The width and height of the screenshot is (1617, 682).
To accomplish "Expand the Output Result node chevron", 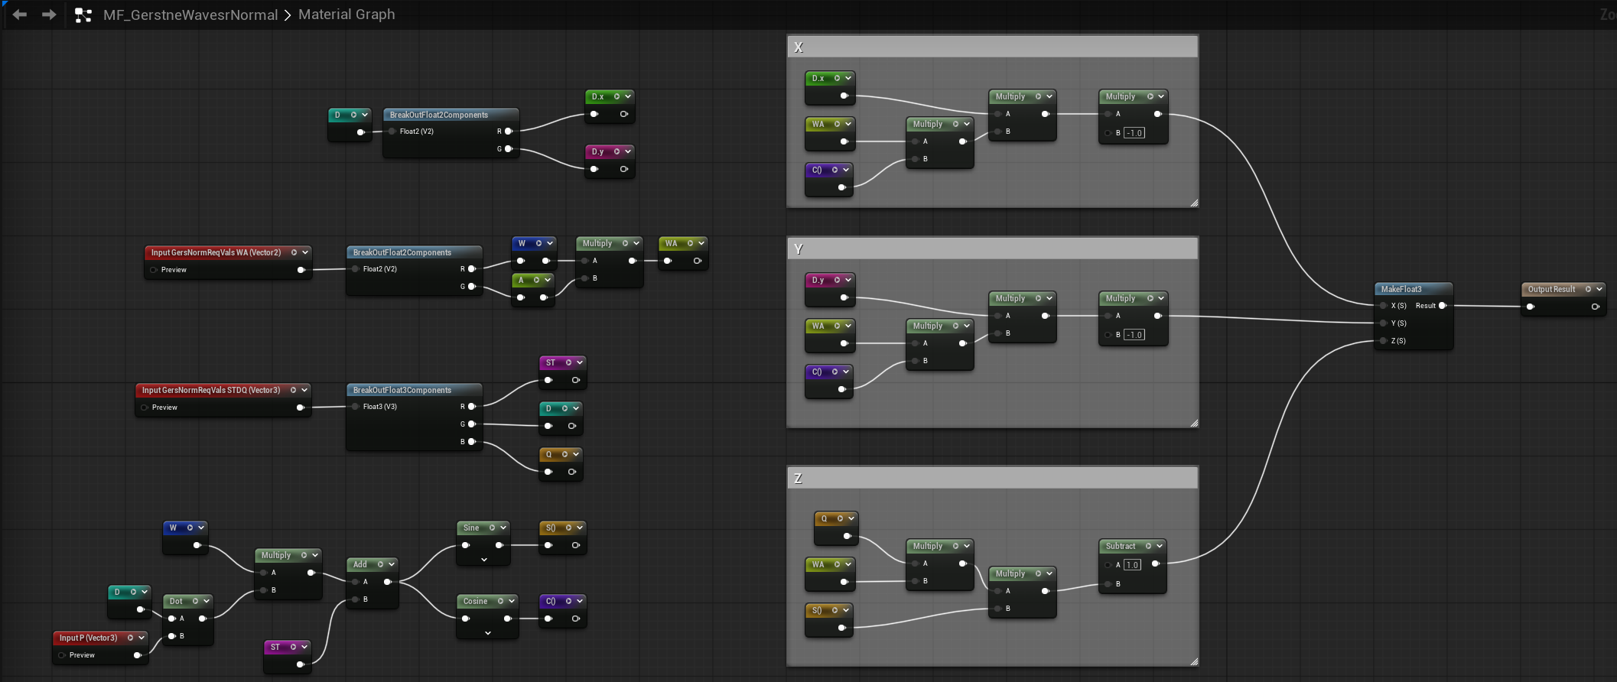I will pos(1599,289).
